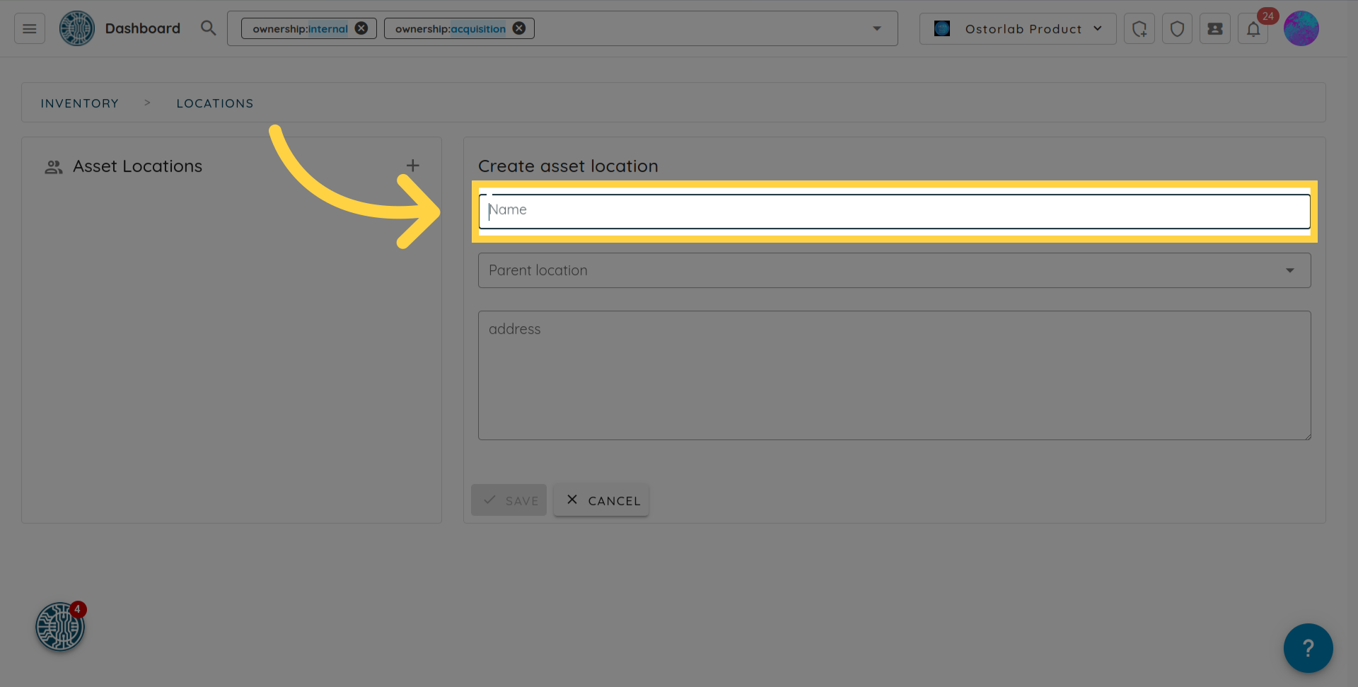The height and width of the screenshot is (687, 1358).
Task: Select the LOCATIONS breadcrumb
Action: (215, 103)
